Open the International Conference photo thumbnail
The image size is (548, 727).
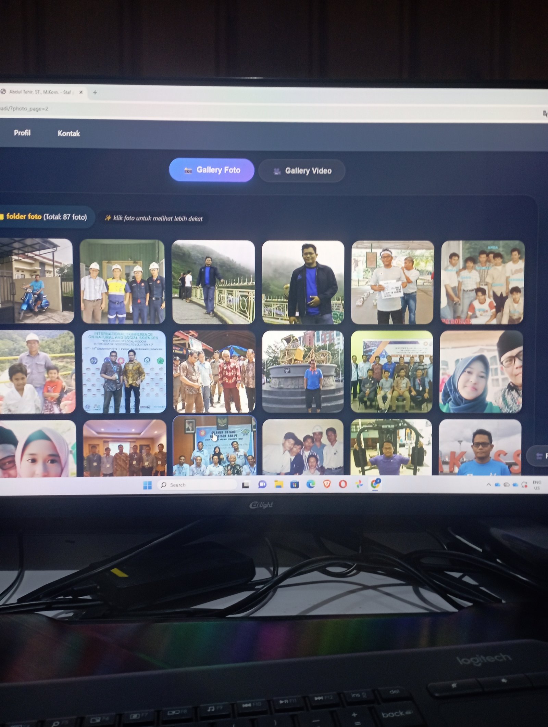point(124,372)
